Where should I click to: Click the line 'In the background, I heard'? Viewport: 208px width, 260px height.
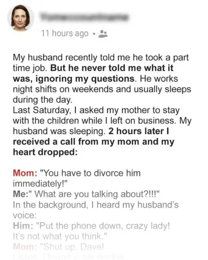point(96,205)
